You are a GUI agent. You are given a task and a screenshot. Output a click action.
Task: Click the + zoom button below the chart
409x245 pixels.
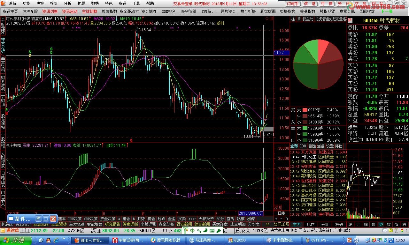click(276, 219)
